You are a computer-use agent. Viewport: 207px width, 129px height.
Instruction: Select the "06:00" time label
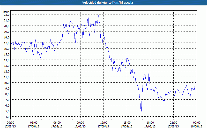(57, 123)
